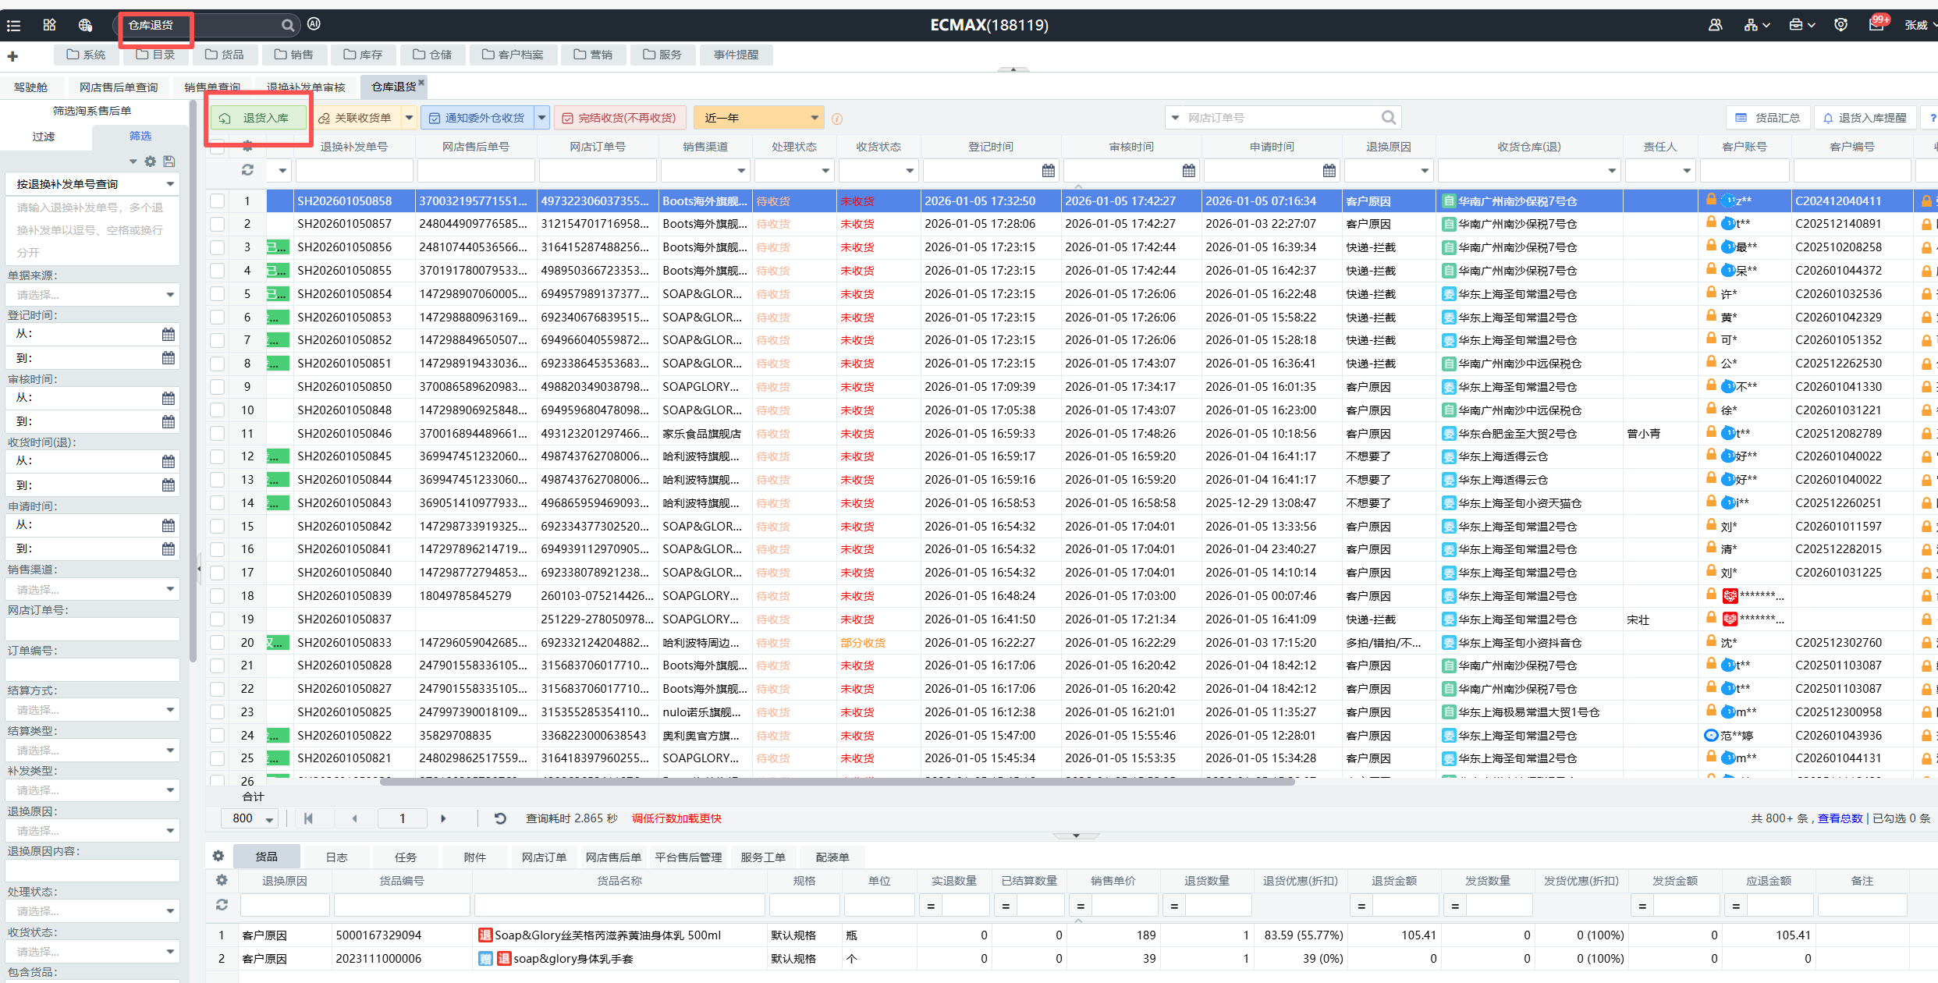Open the 日志 tab in detail panel

coord(336,857)
